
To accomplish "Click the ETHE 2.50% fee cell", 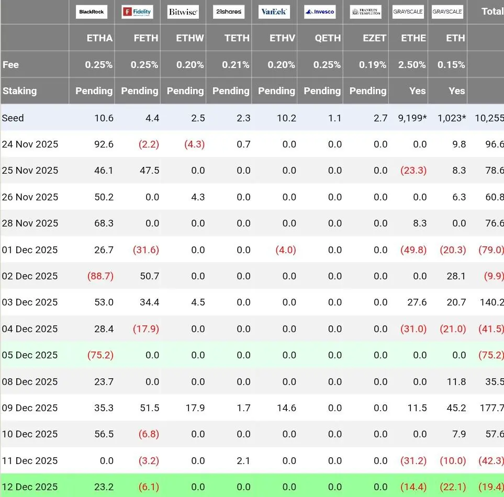I will tap(412, 65).
